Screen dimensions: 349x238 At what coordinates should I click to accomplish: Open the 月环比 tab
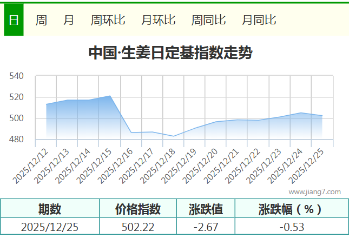tap(158, 20)
